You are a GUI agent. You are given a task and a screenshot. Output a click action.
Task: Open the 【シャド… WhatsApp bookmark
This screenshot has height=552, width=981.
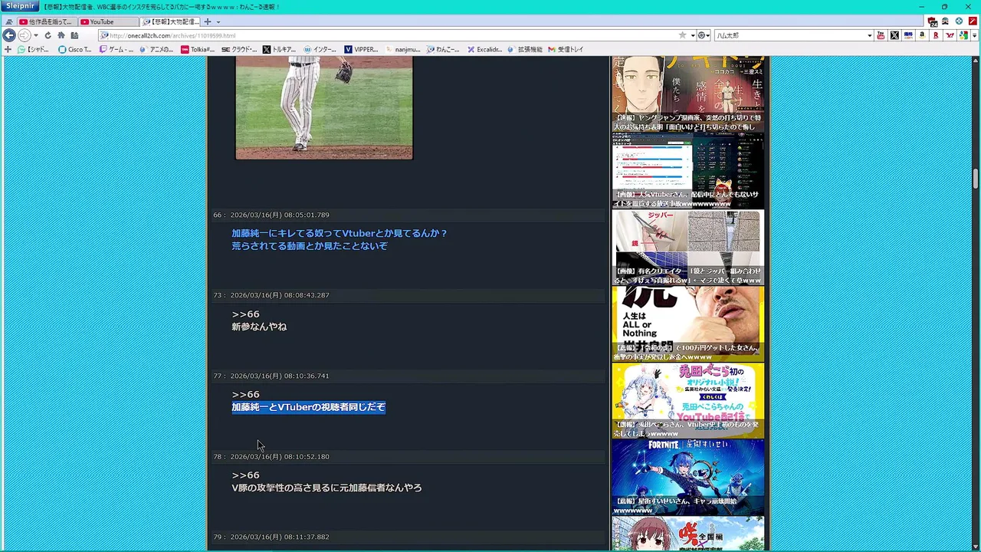point(32,49)
